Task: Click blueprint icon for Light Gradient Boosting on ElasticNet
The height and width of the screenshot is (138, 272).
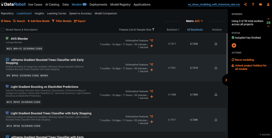Action: coord(152,91)
